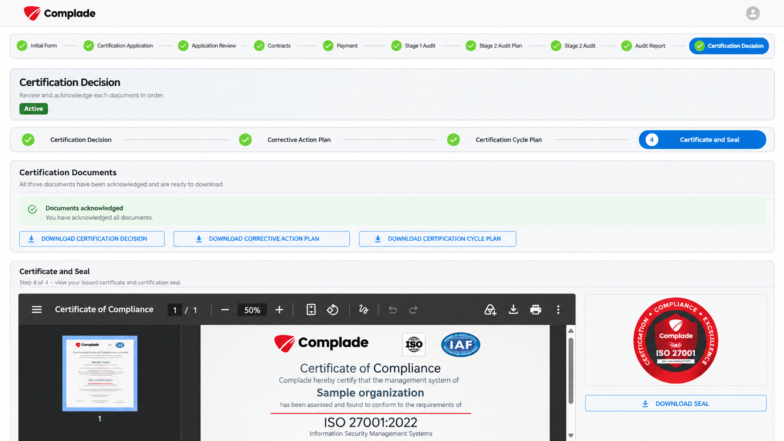784x441 pixels.
Task: Download the certificate PDF from viewer toolbar
Action: click(513, 310)
